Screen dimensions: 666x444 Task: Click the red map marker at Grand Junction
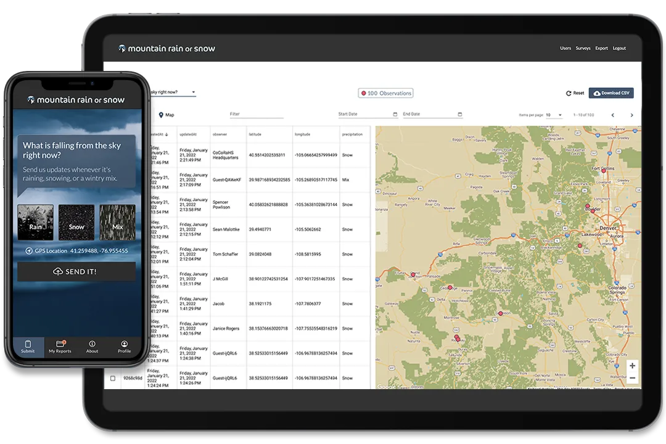tap(413, 275)
